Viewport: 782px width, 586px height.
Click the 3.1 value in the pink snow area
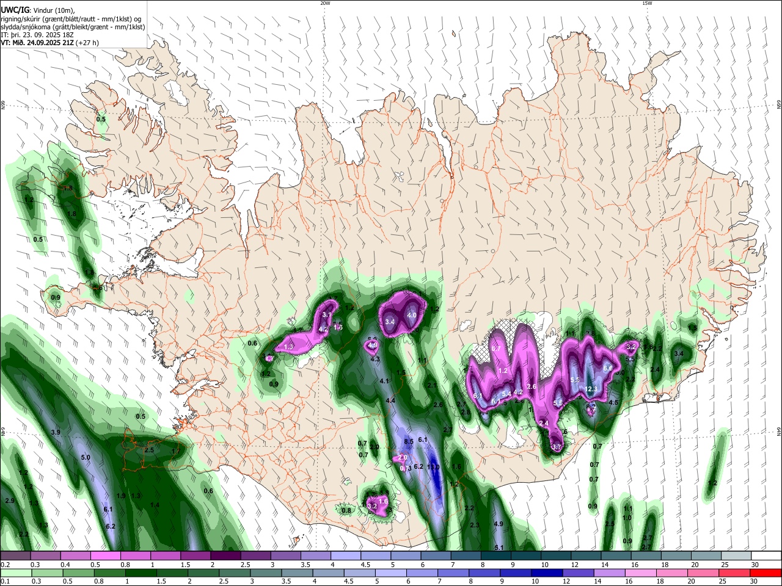coord(327,315)
